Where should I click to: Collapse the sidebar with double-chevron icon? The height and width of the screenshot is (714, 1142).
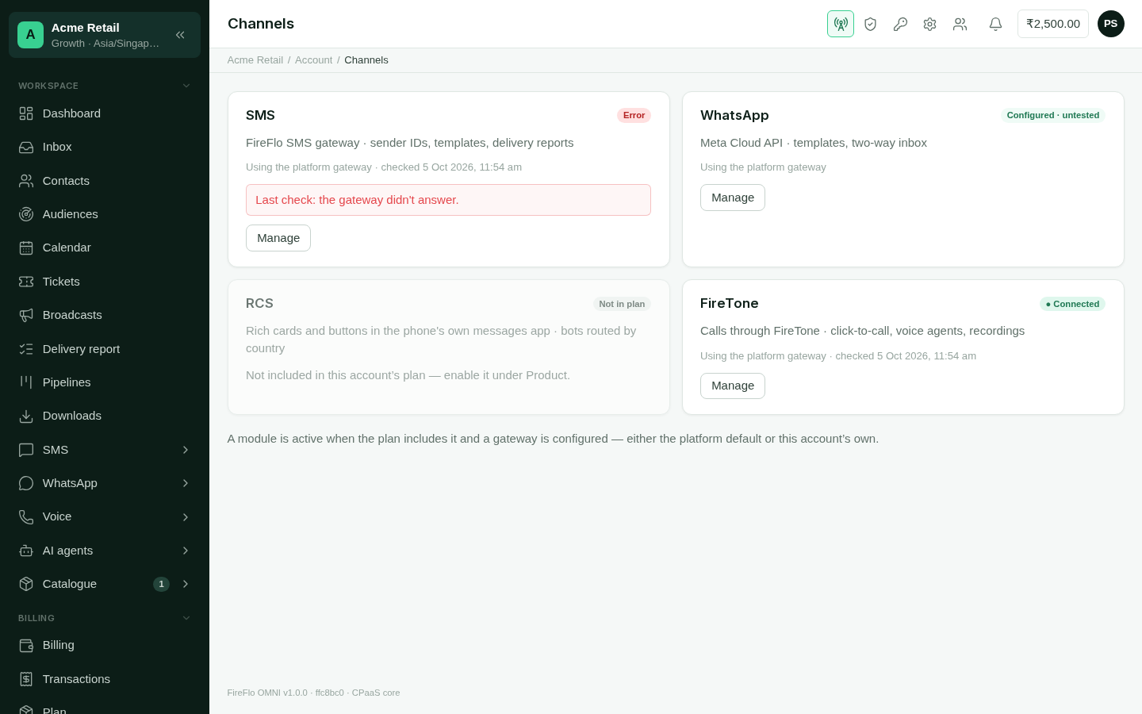coord(180,35)
